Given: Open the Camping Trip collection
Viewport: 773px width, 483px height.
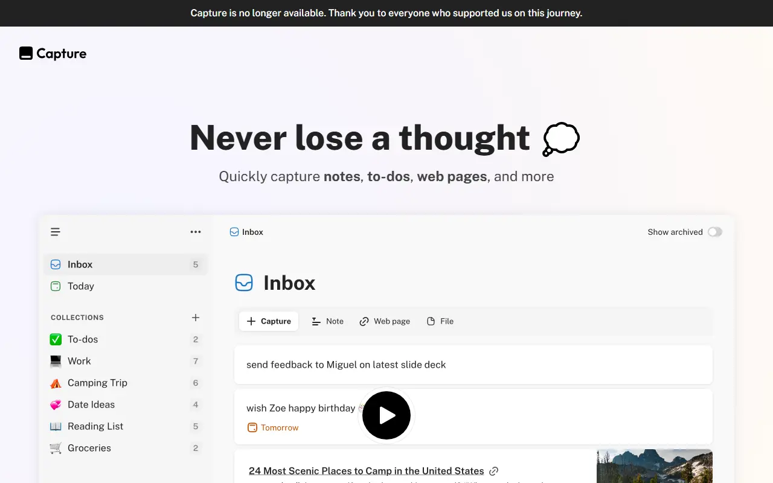Looking at the screenshot, I should tap(126, 383).
